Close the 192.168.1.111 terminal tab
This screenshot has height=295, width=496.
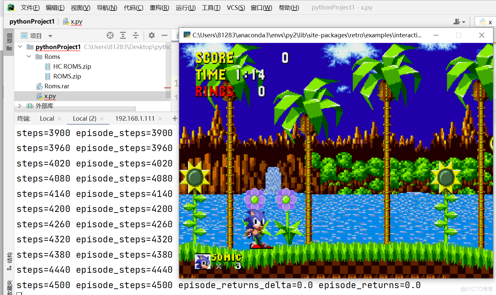160,119
